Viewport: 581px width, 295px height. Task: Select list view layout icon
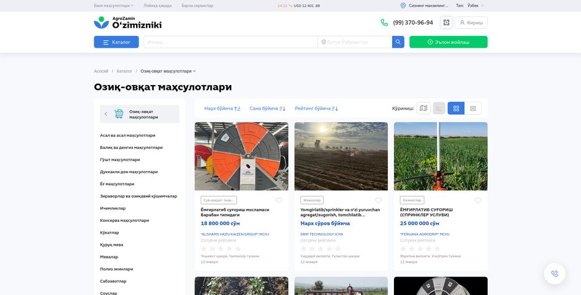pos(473,108)
